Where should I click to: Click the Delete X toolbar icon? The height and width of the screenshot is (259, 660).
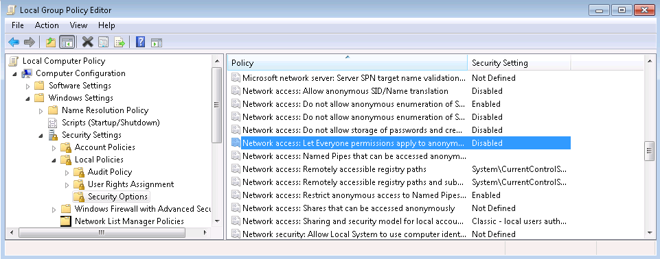pyautogui.click(x=87, y=42)
